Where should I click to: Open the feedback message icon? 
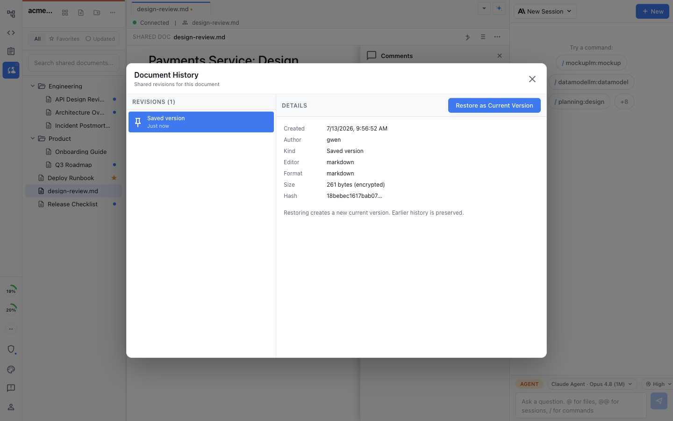coord(11,388)
